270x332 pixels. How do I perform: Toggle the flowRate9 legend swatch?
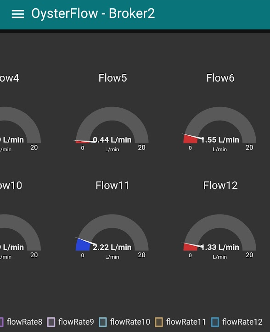coord(51,322)
